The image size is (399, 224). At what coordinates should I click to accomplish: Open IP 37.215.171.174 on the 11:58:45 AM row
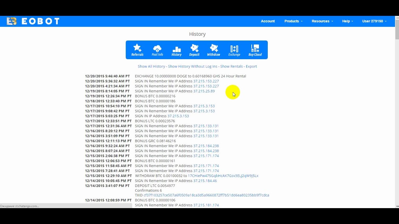point(206,166)
